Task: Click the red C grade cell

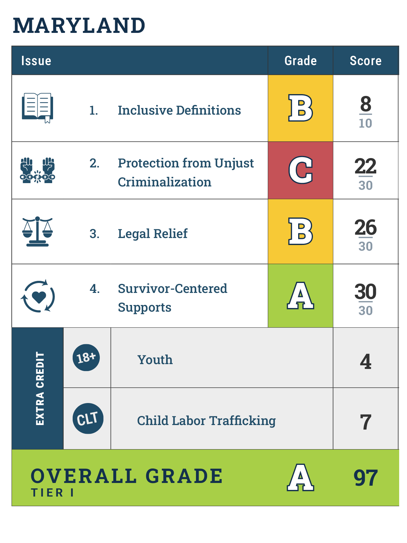Action: point(300,170)
